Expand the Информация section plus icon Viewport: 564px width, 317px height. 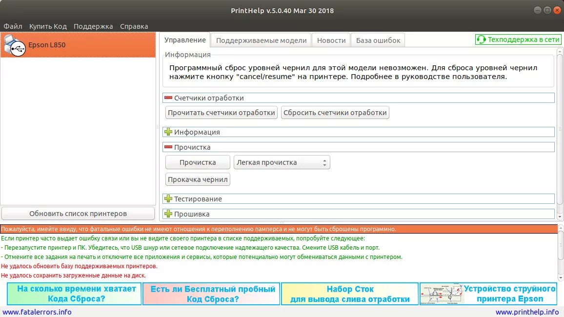[168, 132]
